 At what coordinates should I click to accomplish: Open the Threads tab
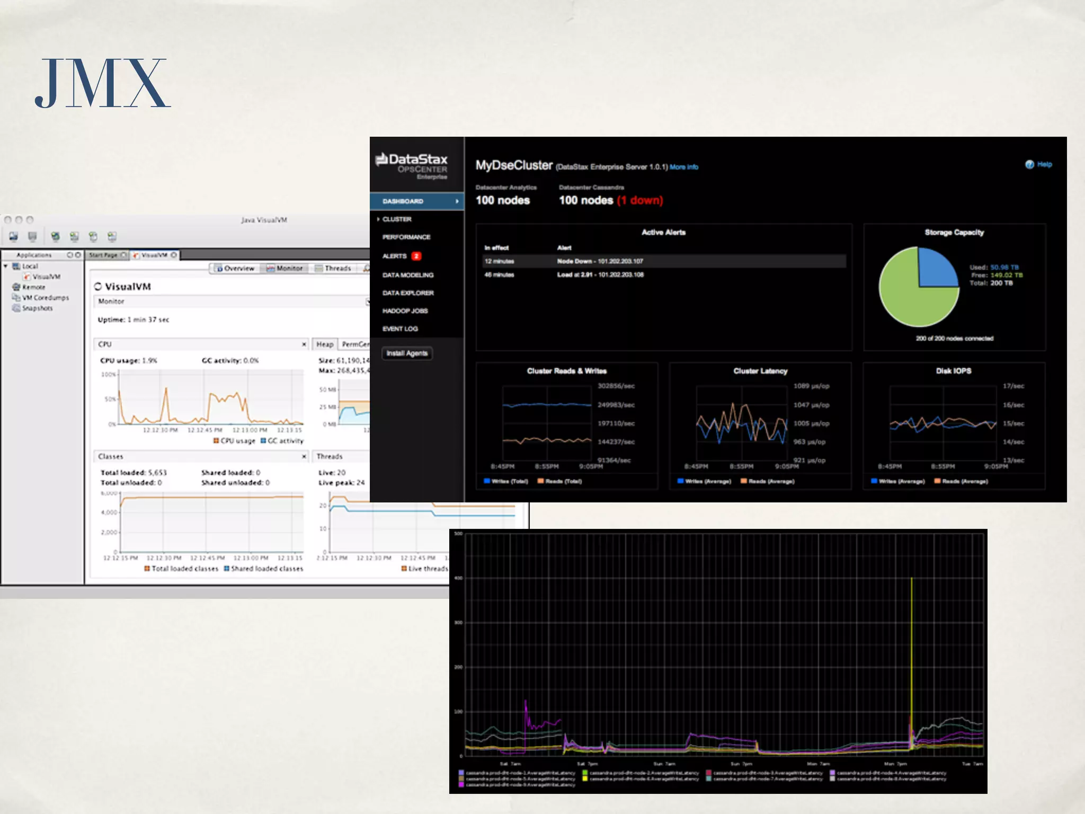click(333, 268)
